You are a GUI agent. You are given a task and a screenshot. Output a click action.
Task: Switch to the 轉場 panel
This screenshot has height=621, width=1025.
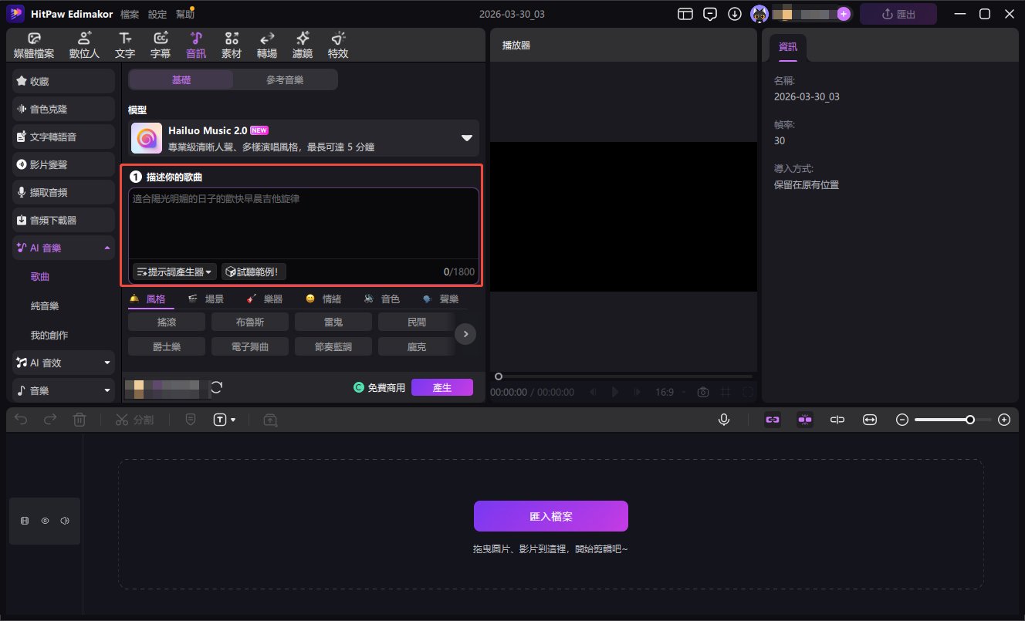(266, 44)
